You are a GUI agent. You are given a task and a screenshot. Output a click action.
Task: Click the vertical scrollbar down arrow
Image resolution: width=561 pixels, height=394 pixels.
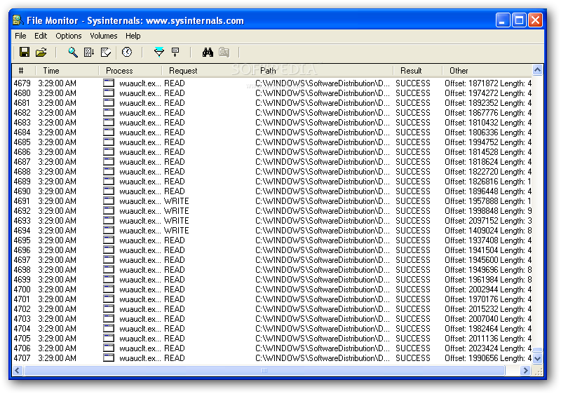(537, 358)
